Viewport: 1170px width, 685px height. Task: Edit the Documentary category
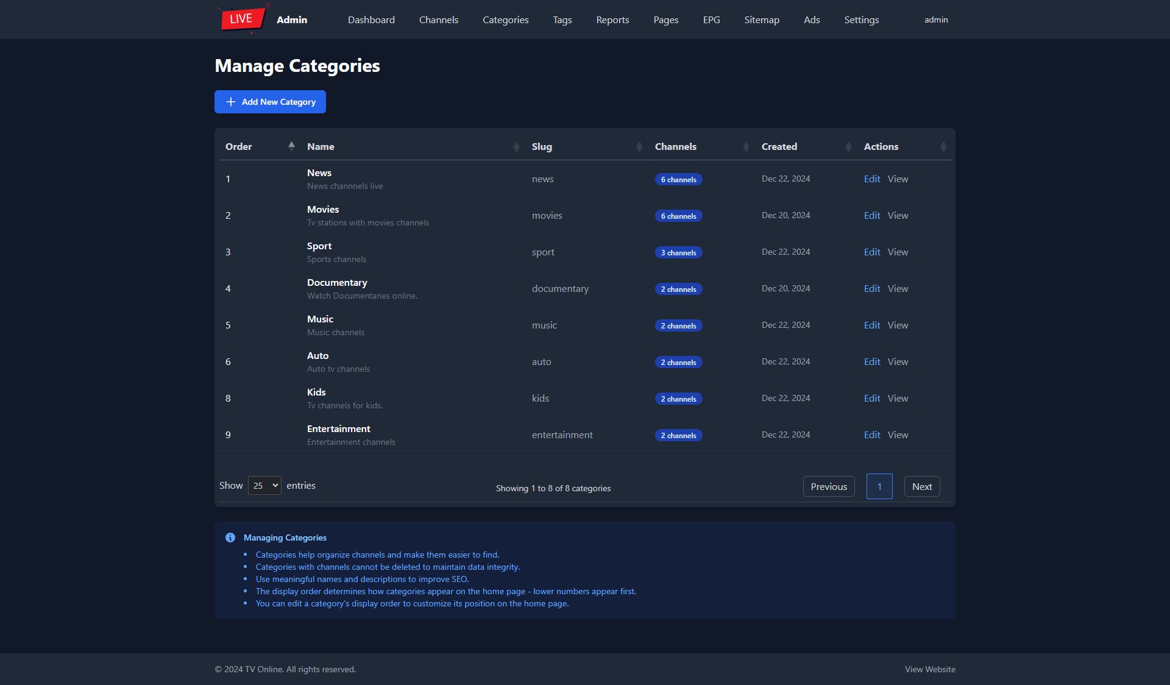[x=871, y=289]
